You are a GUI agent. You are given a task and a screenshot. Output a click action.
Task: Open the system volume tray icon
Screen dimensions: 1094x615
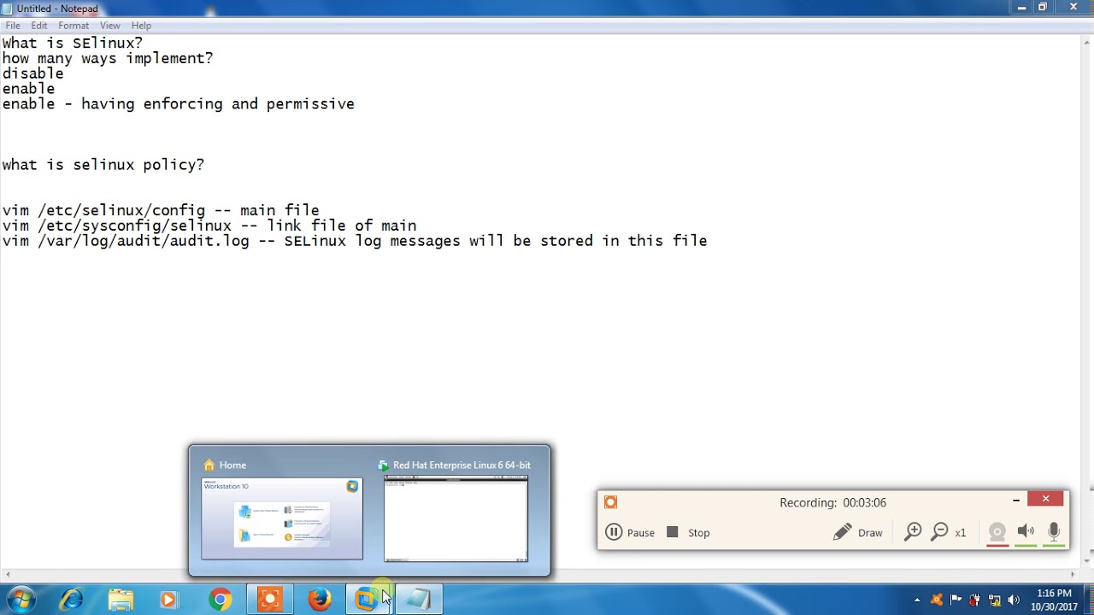1014,600
